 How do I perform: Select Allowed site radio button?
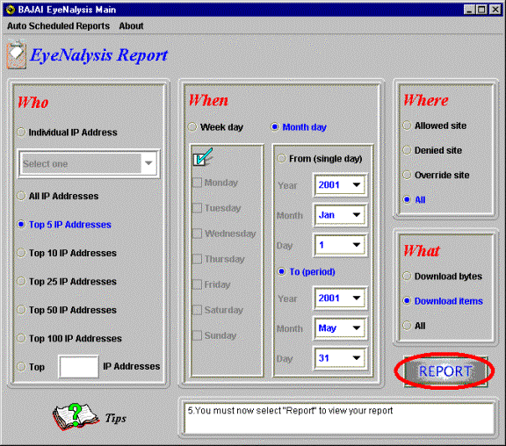(x=407, y=126)
